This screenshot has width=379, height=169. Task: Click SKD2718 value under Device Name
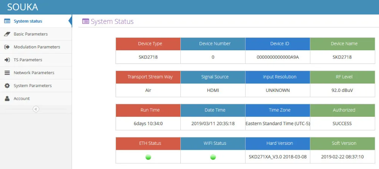(x=342, y=57)
